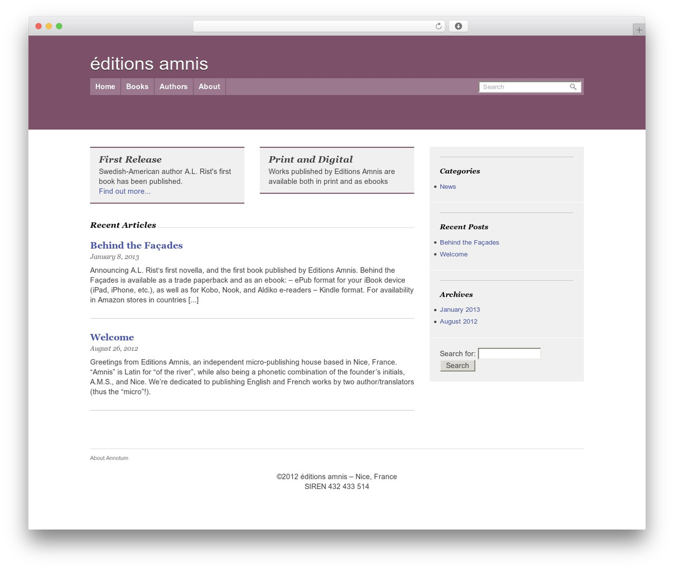
Task: Click the 'Recent Posts' sidebar heading
Action: tap(464, 227)
